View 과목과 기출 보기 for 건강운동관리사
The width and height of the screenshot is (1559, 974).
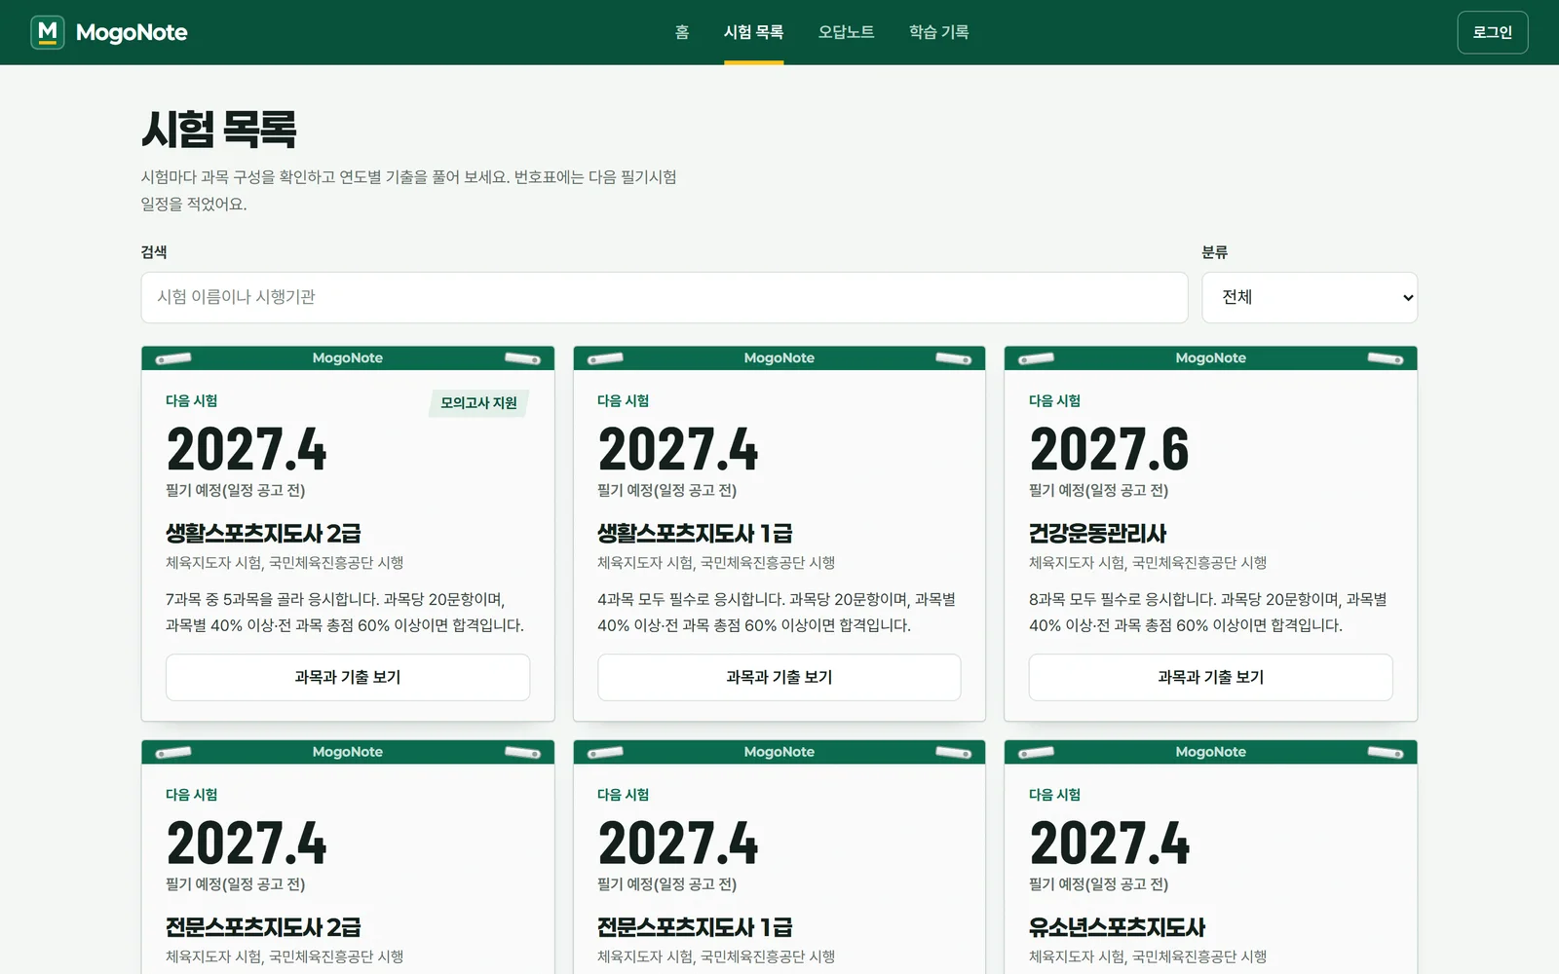tap(1210, 677)
